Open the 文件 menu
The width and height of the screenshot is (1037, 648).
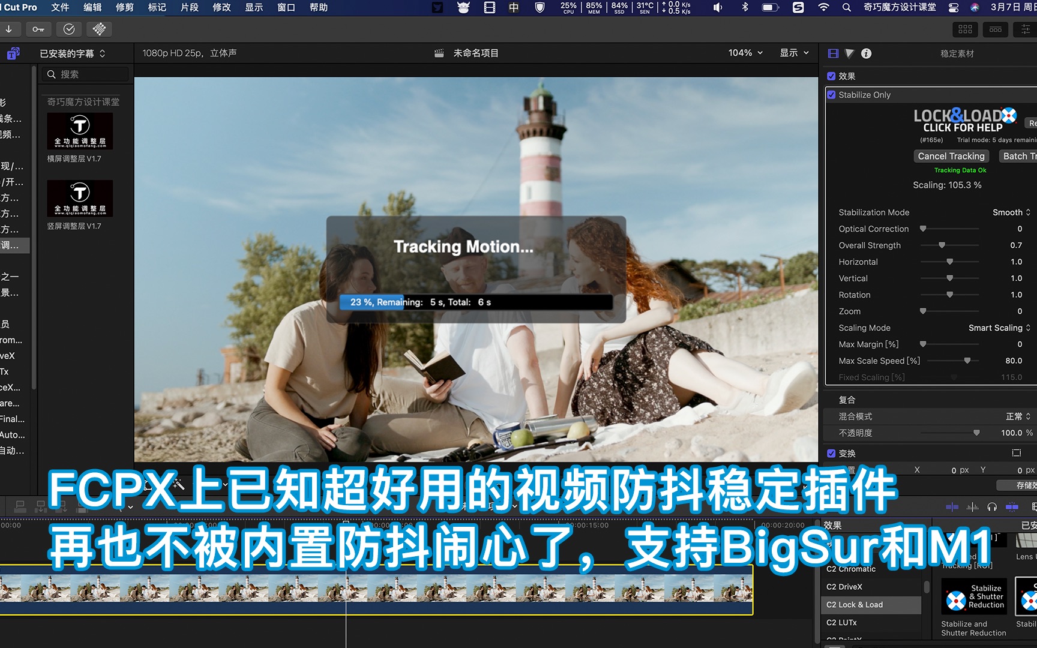click(60, 7)
